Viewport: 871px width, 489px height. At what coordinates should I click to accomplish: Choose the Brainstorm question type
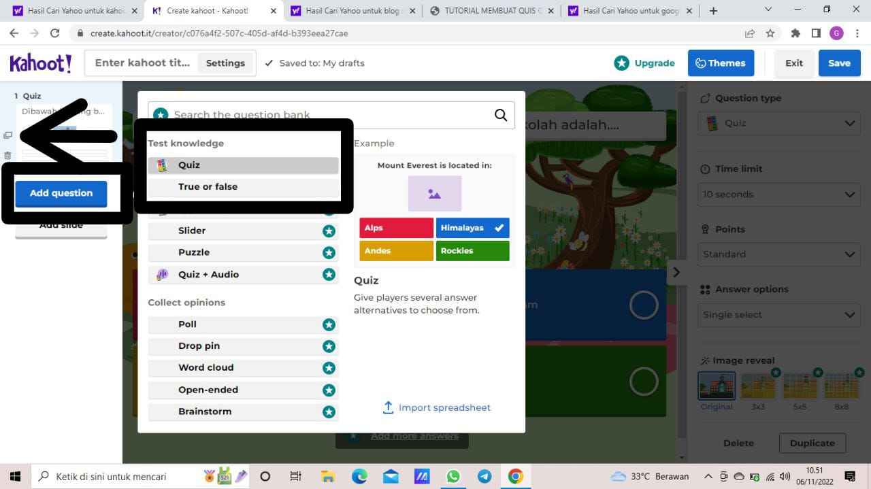pos(243,411)
